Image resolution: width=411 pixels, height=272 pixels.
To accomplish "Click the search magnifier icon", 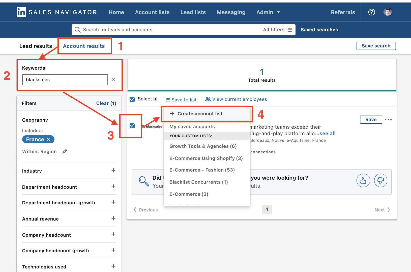I will [x=78, y=30].
